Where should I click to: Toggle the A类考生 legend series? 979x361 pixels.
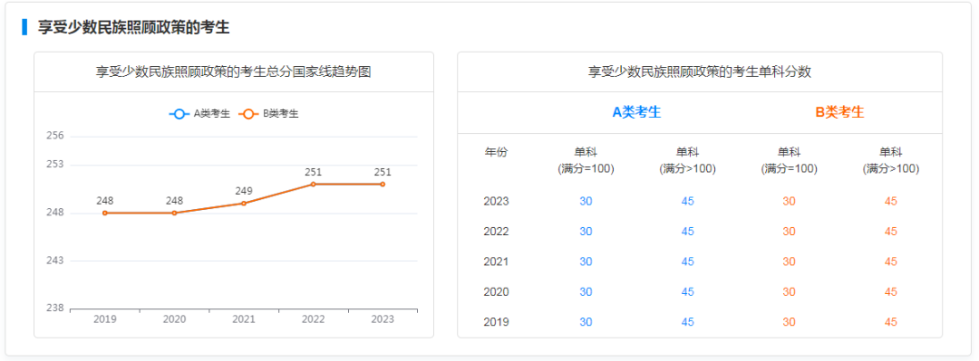pyautogui.click(x=199, y=114)
